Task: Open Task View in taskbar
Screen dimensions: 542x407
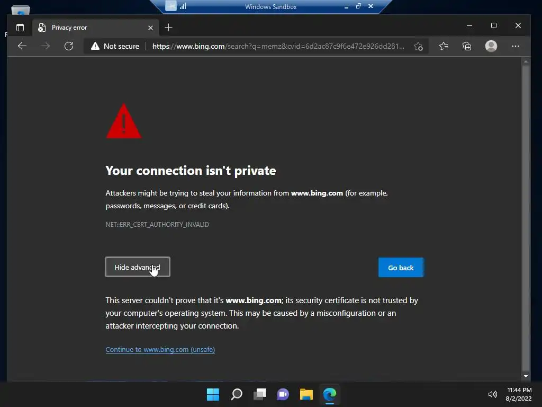Action: pyautogui.click(x=260, y=394)
